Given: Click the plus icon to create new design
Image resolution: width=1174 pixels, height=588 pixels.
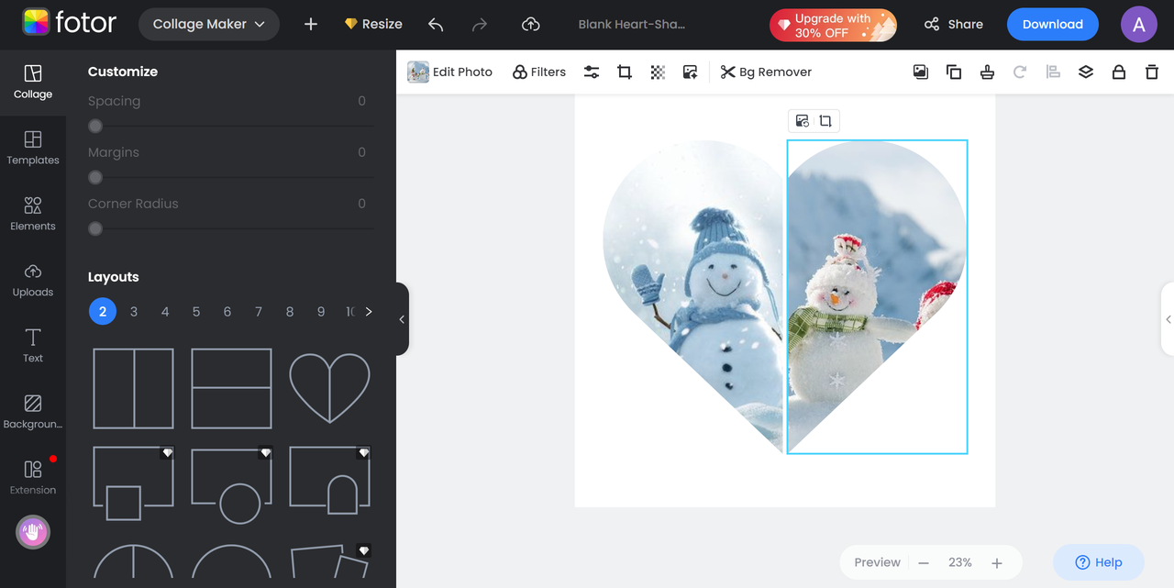Looking at the screenshot, I should tap(311, 25).
